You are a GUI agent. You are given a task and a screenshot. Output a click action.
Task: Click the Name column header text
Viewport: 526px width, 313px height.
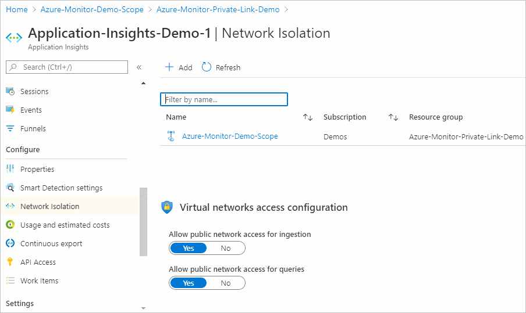176,117
